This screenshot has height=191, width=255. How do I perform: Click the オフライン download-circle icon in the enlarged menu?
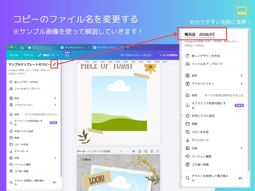coord(187,105)
